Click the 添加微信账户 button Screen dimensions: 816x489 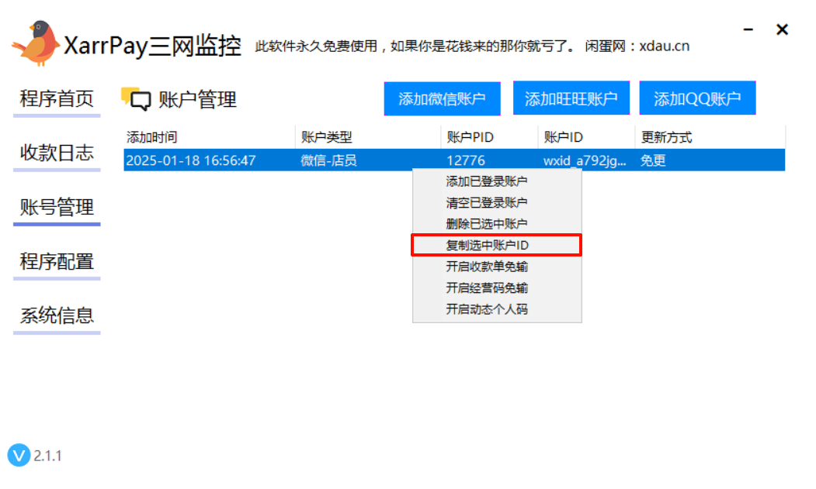[x=442, y=98]
